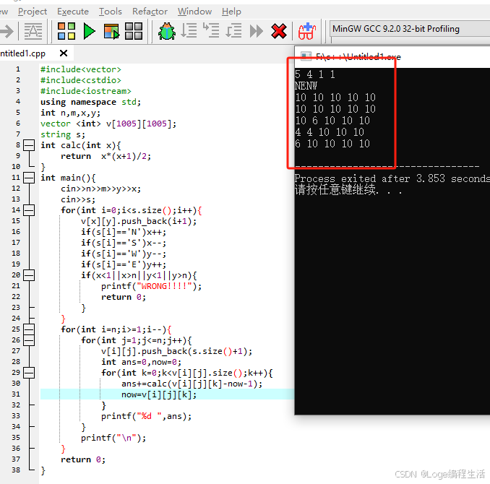Click the line 'if(s[i]=='E')y++;'

pos(124,264)
